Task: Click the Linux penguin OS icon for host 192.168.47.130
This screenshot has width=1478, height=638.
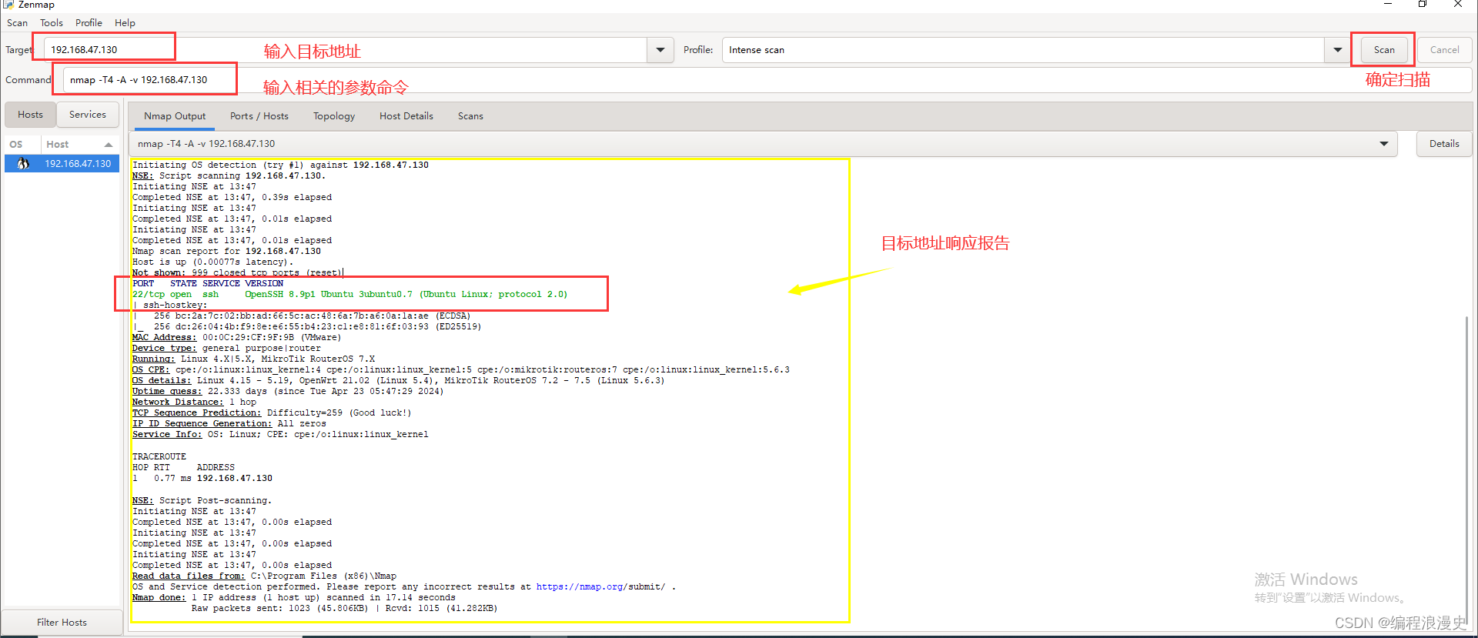Action: (23, 163)
